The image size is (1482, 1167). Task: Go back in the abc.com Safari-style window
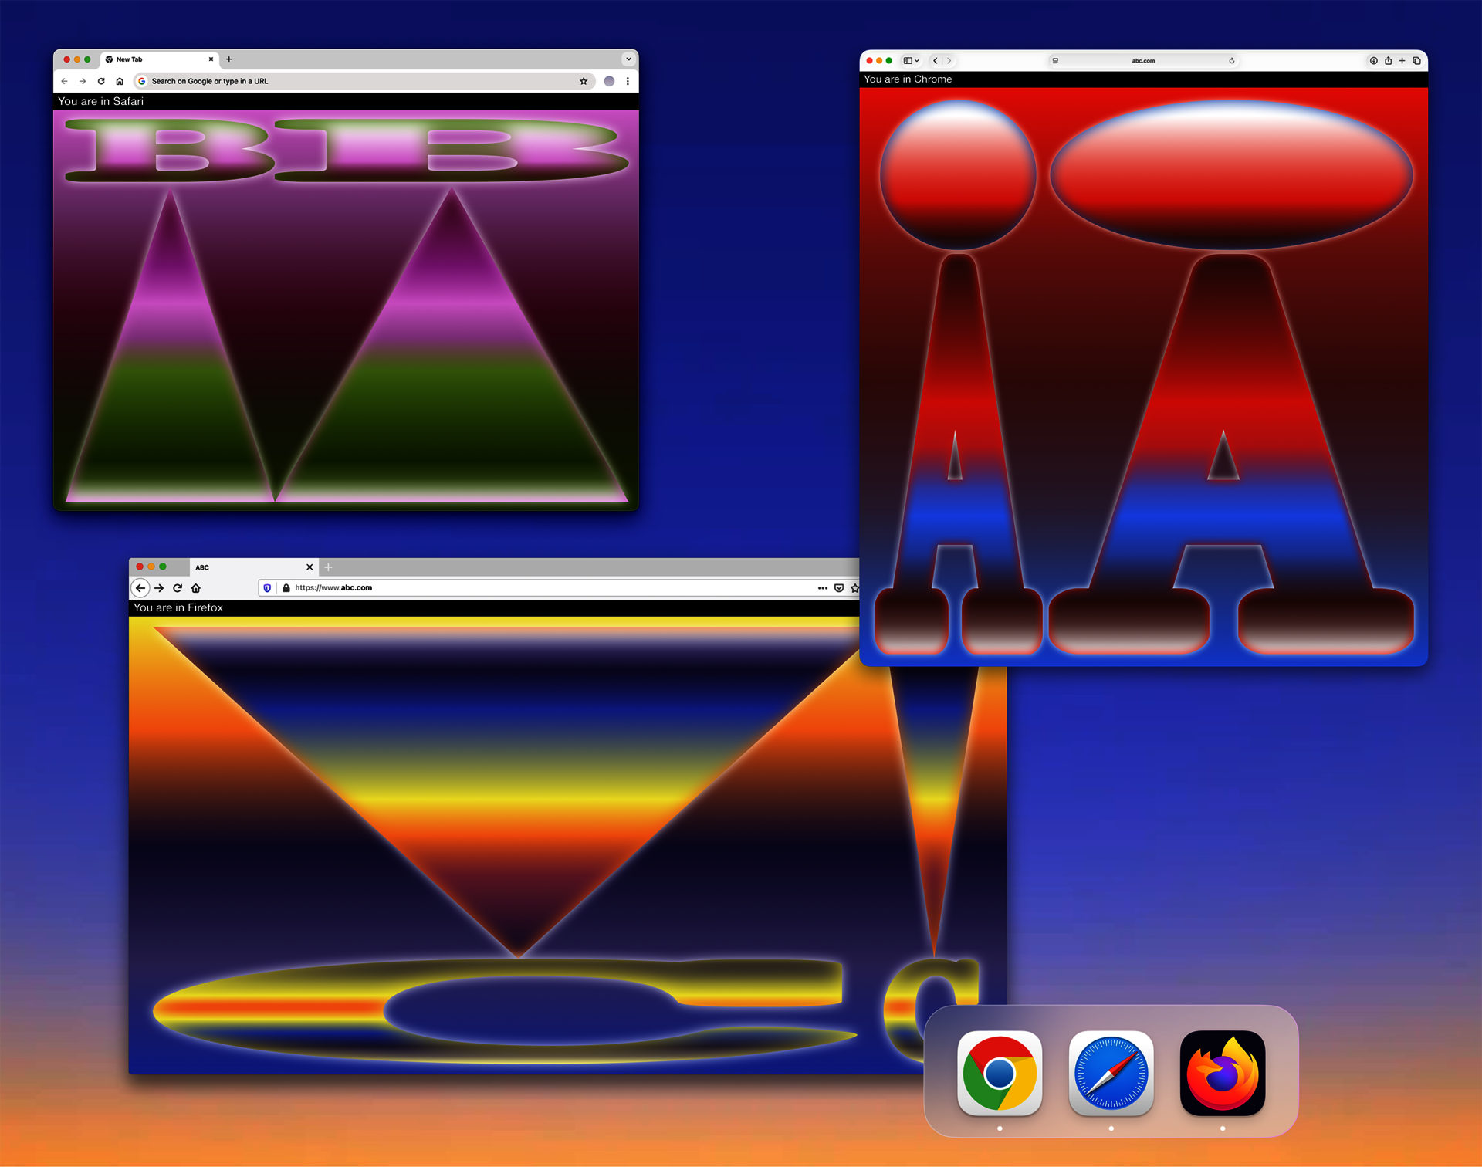point(936,61)
